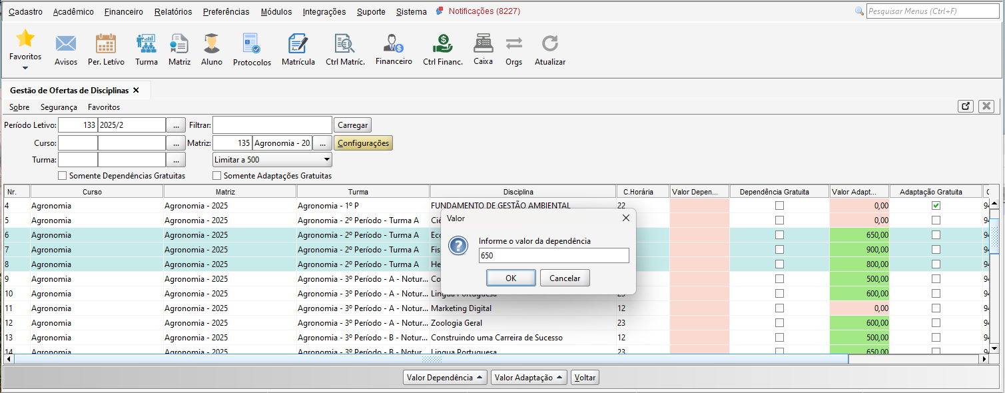Open the Cadastro menu
Viewport: 1005px width, 393px height.
(25, 11)
